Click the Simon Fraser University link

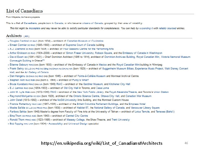point(80,53)
